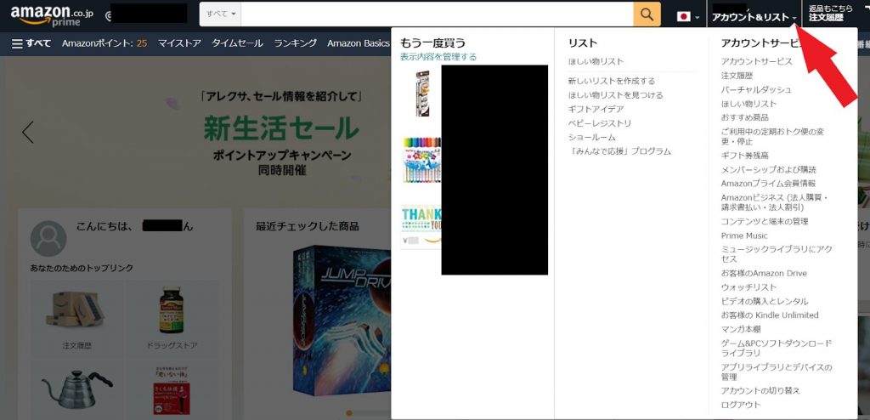Click the Japan flag language selector

(688, 17)
